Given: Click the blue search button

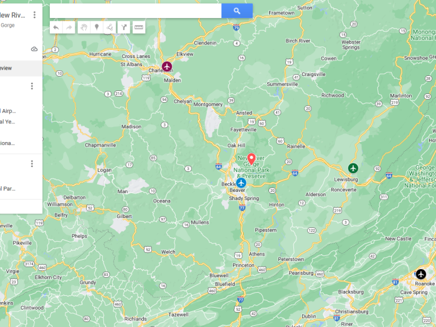Looking at the screenshot, I should 237,11.
